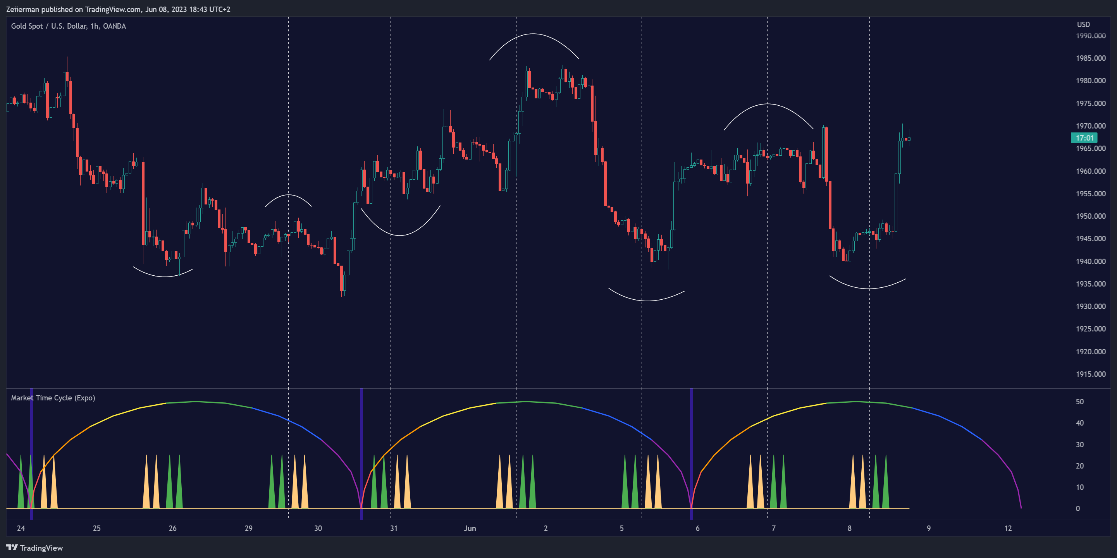Image resolution: width=1117 pixels, height=558 pixels.
Task: Click the Market Time Cycle (Expo) label
Action: click(x=53, y=398)
